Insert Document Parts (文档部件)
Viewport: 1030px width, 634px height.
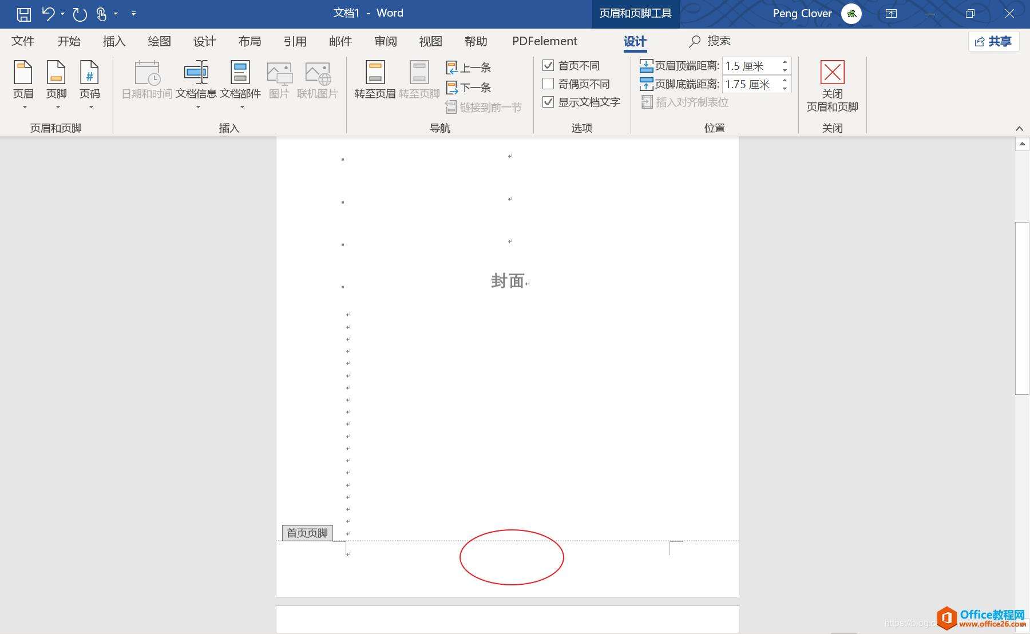click(240, 85)
